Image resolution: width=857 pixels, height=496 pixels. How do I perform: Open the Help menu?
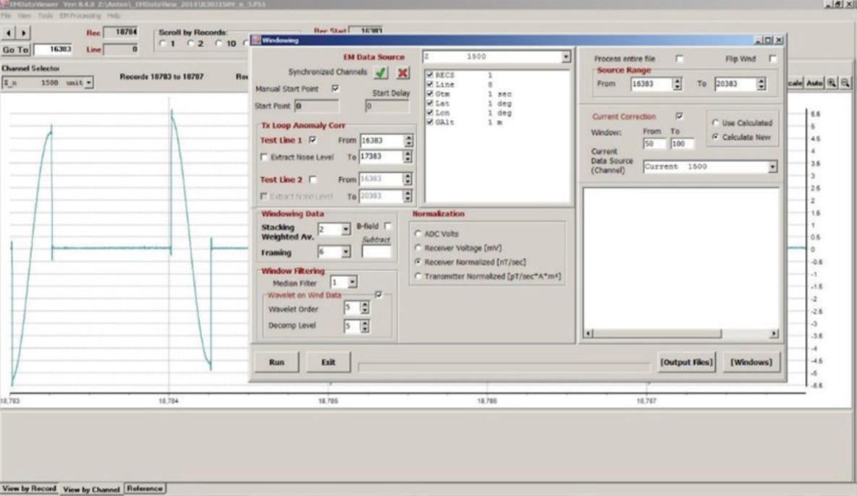[114, 15]
